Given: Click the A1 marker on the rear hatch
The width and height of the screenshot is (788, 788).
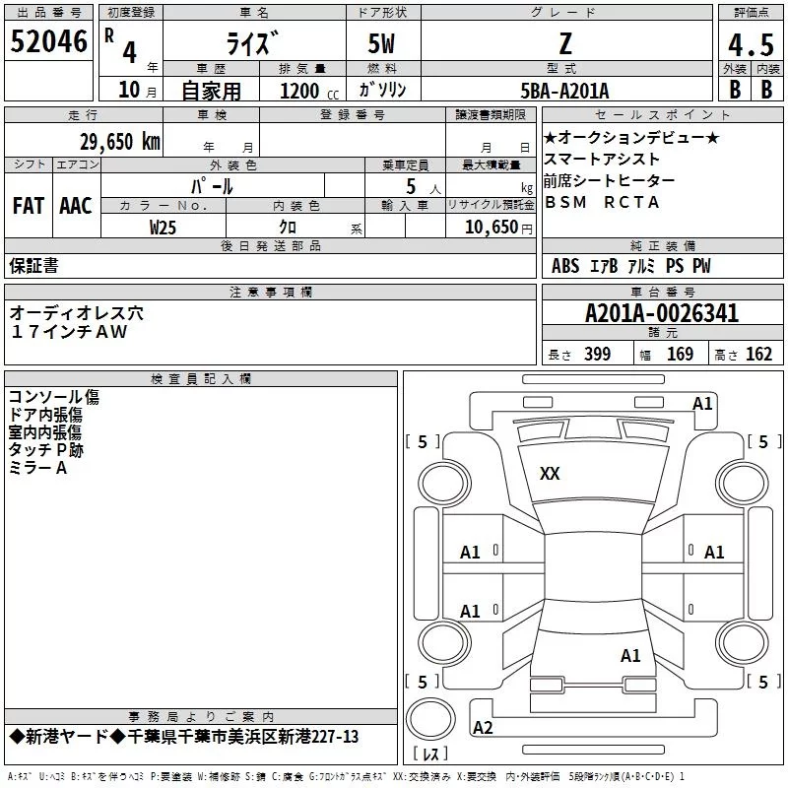Looking at the screenshot, I should [630, 655].
